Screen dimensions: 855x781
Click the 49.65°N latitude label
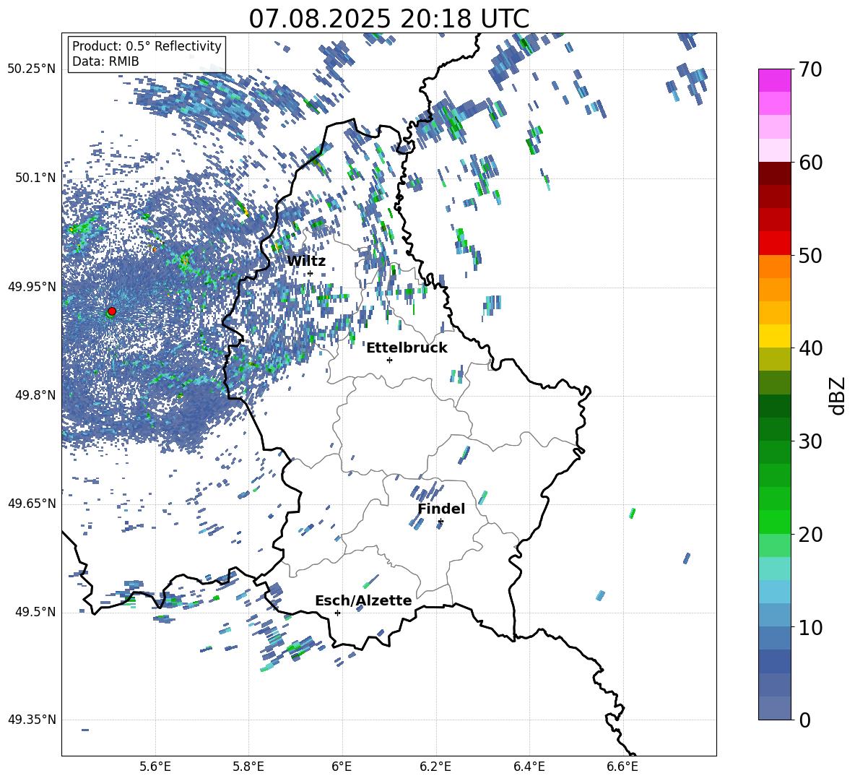32,503
